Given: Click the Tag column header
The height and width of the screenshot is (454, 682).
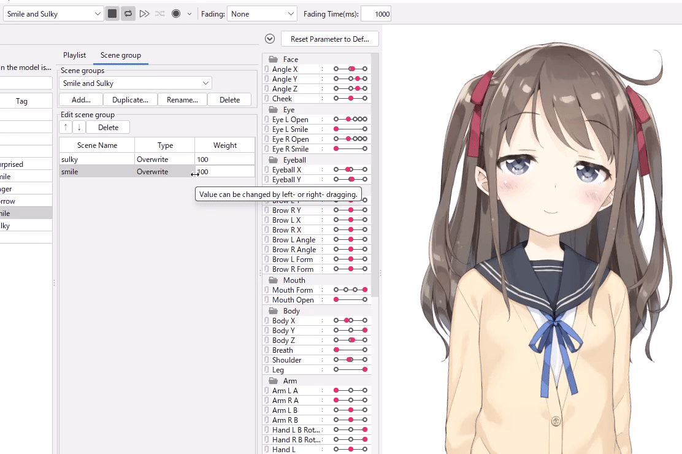Looking at the screenshot, I should 21,101.
